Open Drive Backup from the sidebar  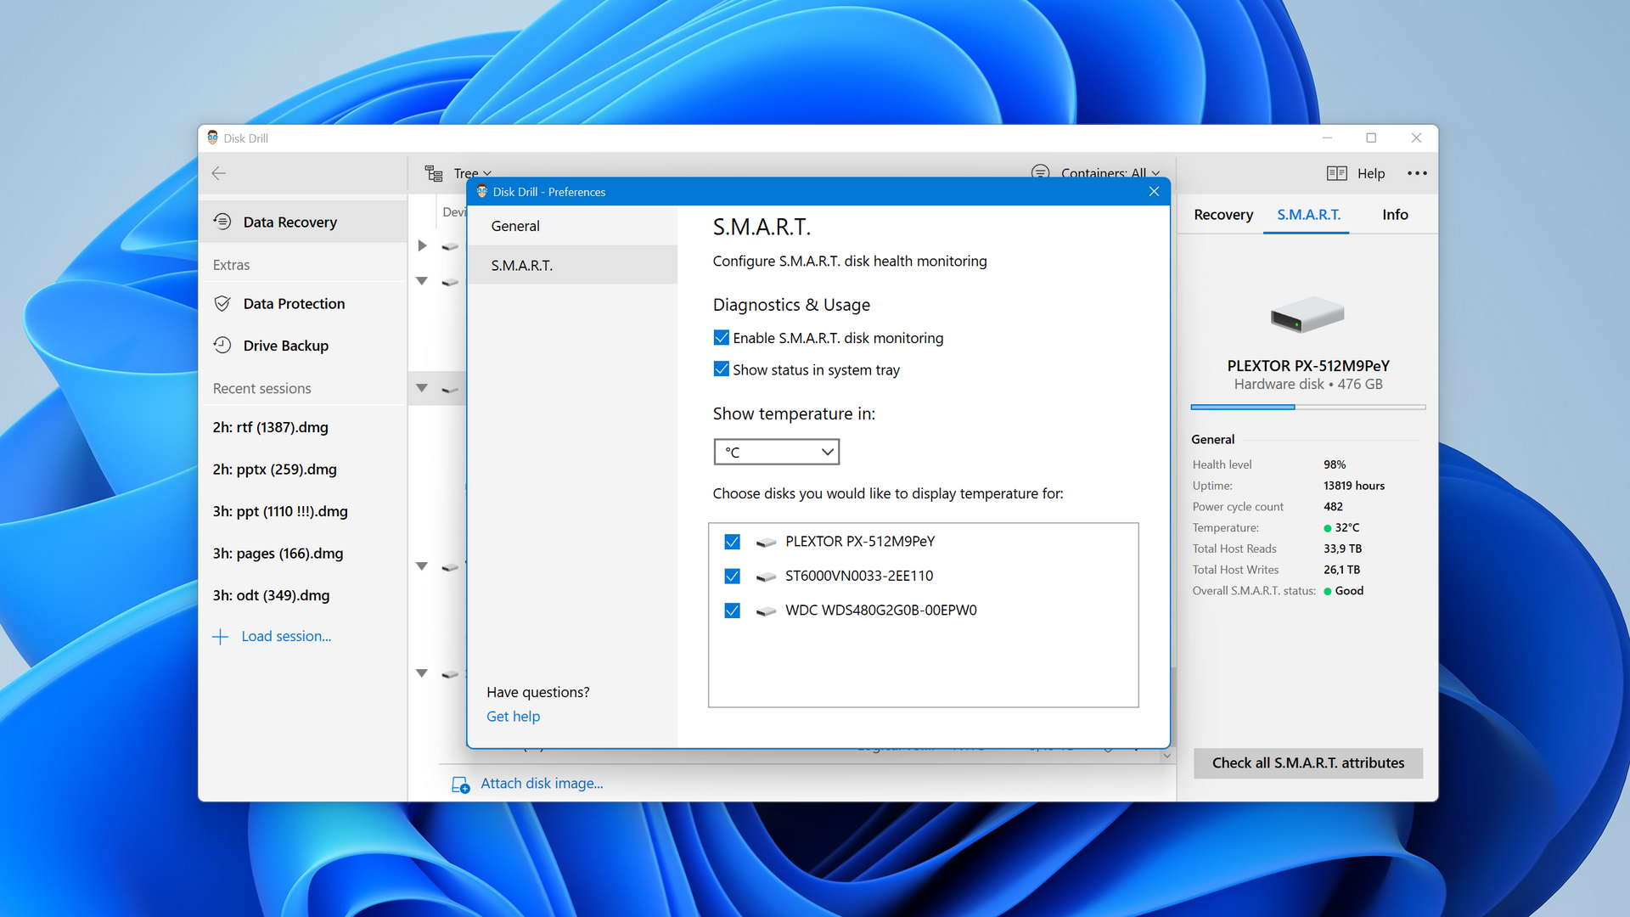click(285, 346)
